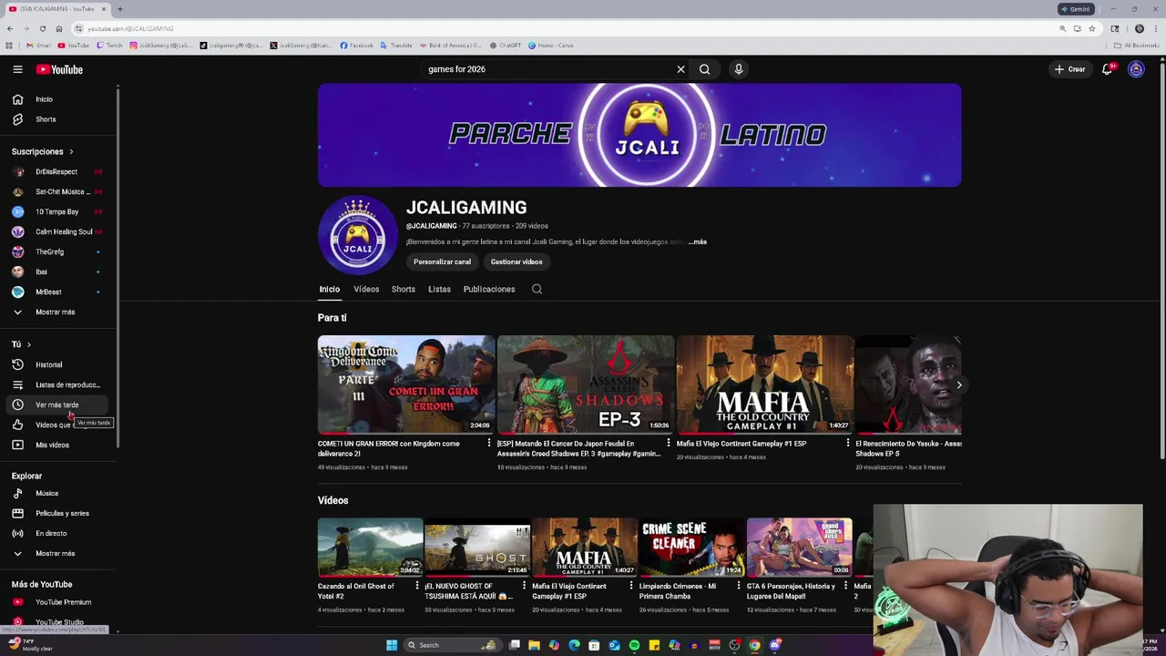Open a new browser tab
Viewport: 1166px width, 656px height.
[120, 9]
